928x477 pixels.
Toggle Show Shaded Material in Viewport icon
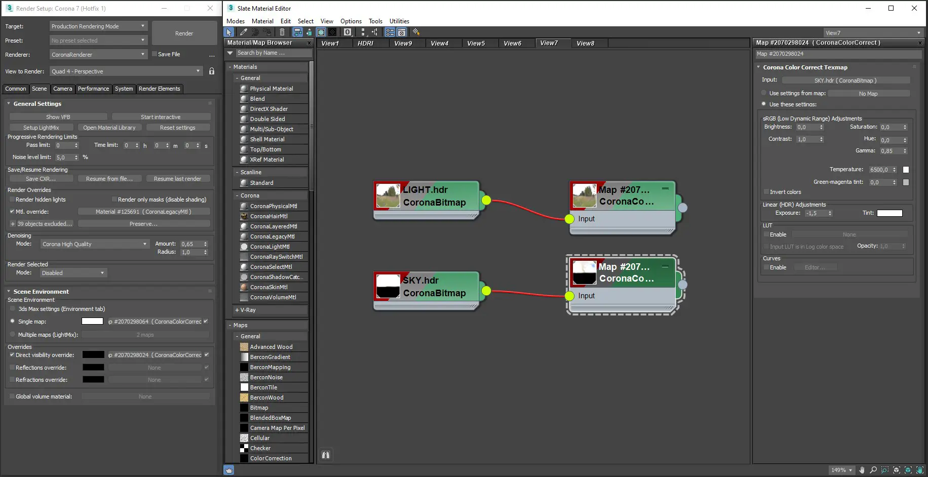[x=321, y=32]
